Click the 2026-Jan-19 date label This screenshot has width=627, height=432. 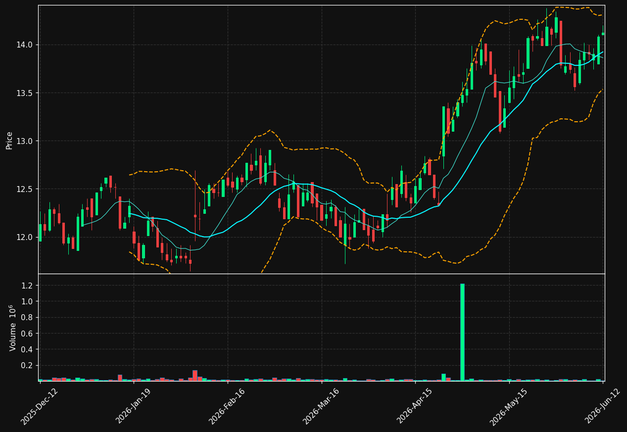tap(133, 407)
